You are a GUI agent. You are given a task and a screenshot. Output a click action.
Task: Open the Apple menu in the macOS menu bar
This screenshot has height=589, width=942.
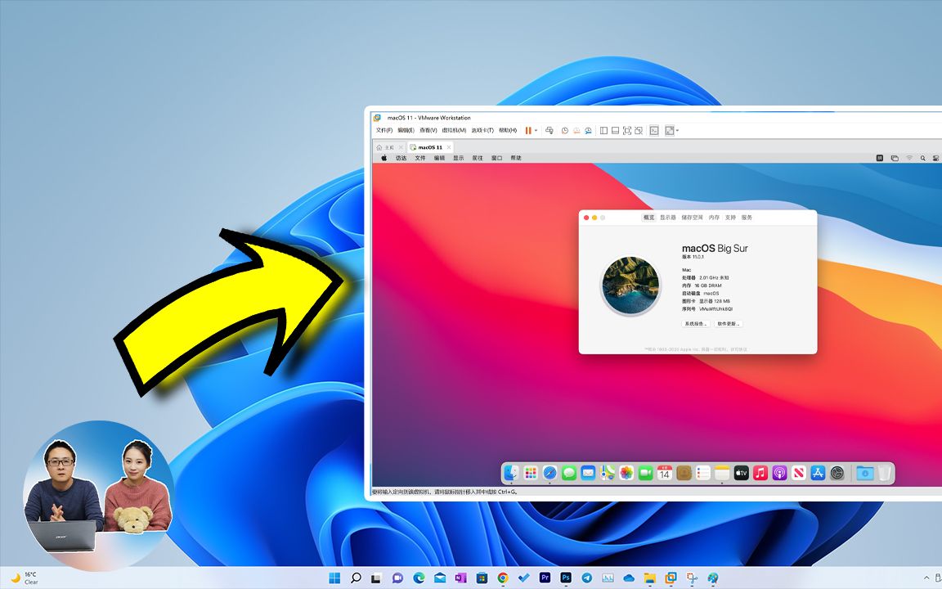coord(384,158)
